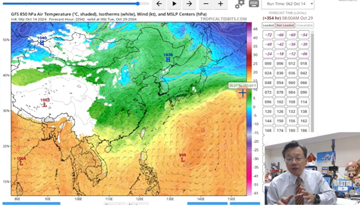Select forecast hour -24

[x=268, y=54]
